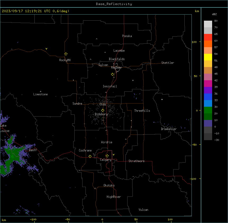
Task: Select the yellow marker near RockyMH
Action: click(66, 54)
